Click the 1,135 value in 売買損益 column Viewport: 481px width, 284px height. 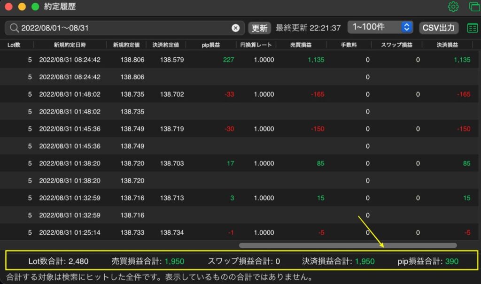pyautogui.click(x=316, y=60)
